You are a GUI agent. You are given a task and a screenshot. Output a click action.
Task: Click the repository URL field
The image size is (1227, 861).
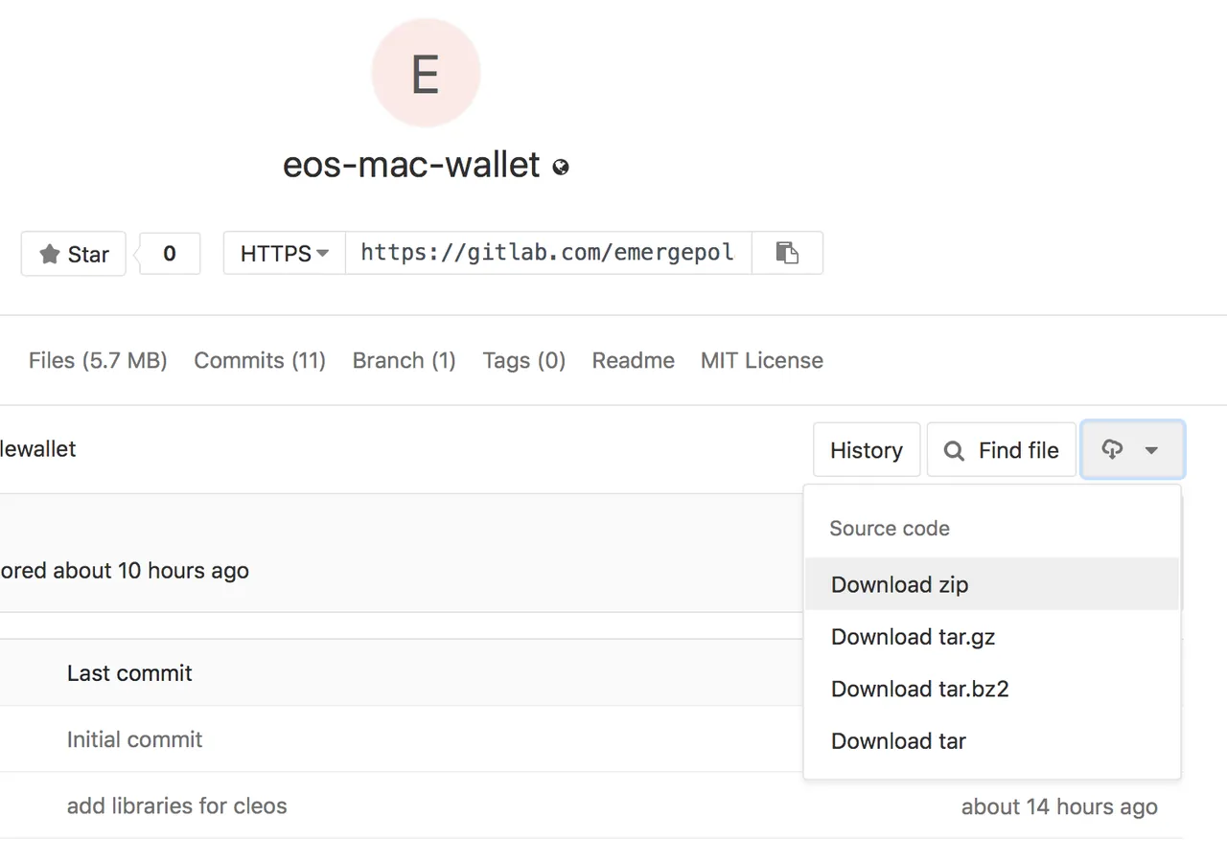(x=548, y=253)
